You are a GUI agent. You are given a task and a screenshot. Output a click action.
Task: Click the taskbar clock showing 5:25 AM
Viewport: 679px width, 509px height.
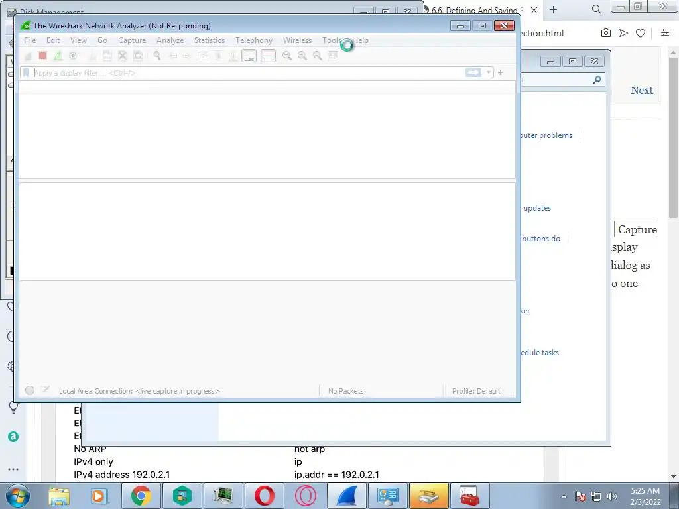click(x=645, y=496)
